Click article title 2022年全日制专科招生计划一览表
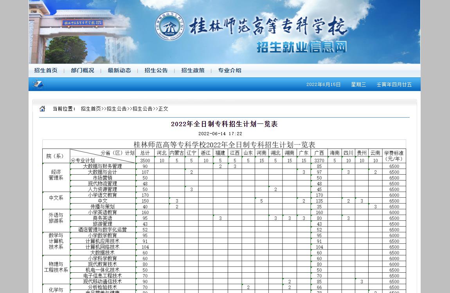Viewport: 450px width, 293px height. [x=225, y=124]
